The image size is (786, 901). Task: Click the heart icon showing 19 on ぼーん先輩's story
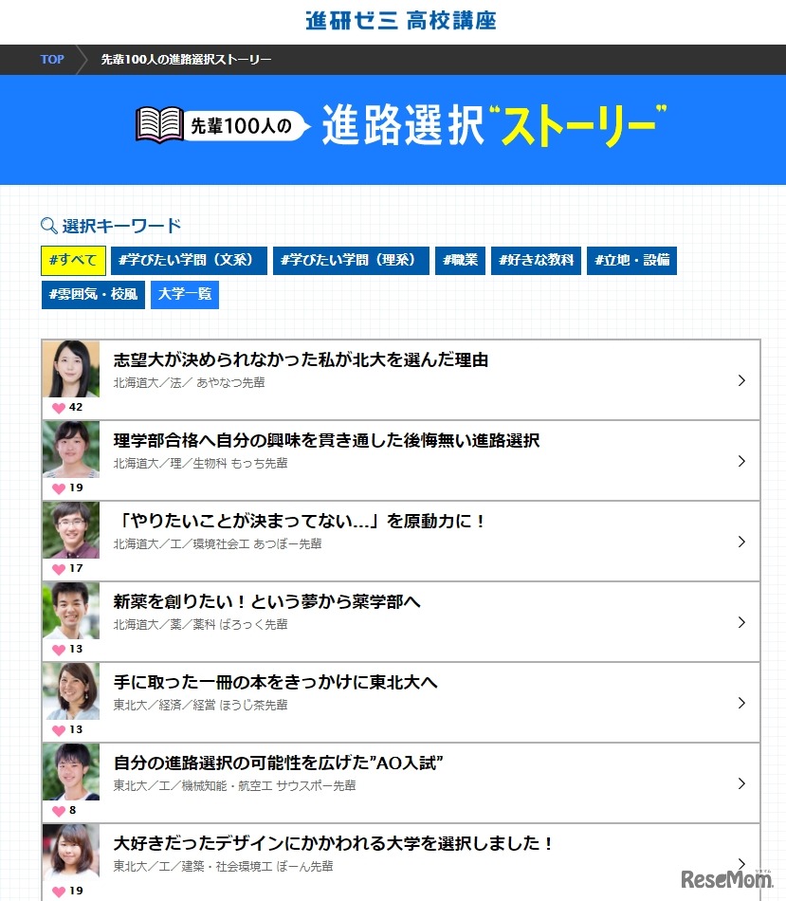click(60, 891)
